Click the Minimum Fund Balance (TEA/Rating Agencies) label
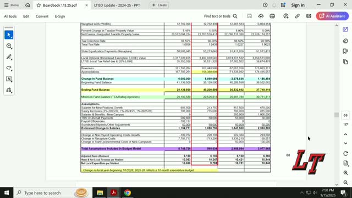 [111, 97]
